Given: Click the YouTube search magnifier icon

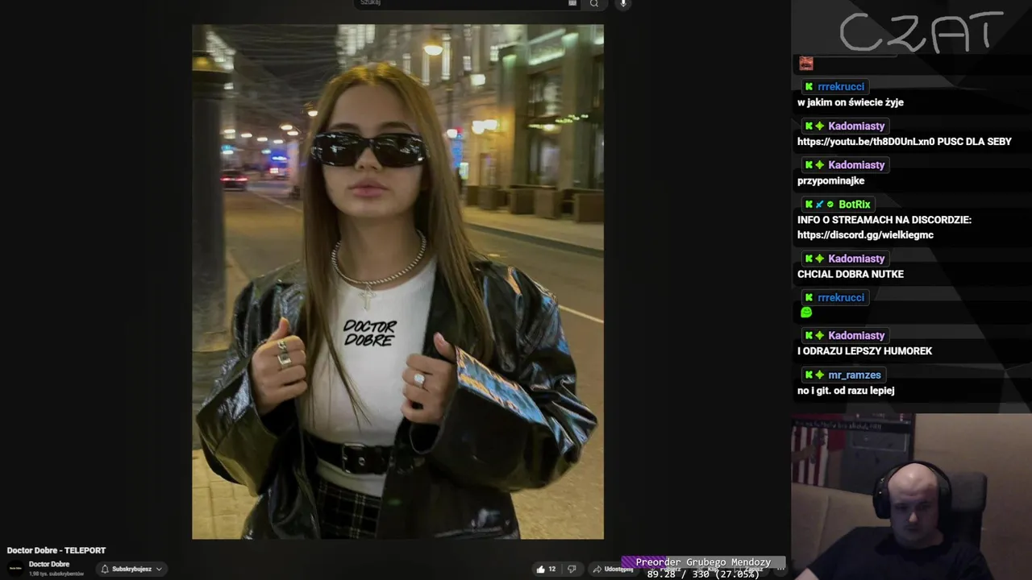Looking at the screenshot, I should [594, 3].
